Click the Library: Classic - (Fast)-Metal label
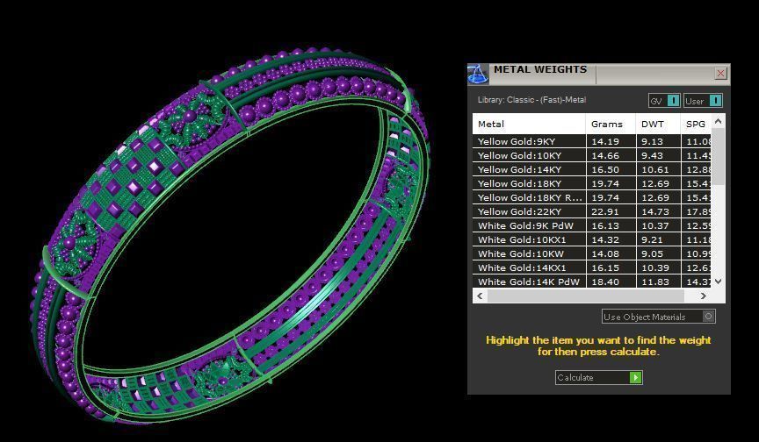 click(x=531, y=100)
